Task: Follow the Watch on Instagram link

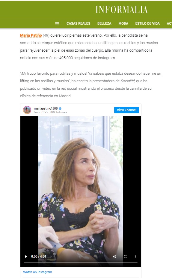Action: [x=37, y=272]
